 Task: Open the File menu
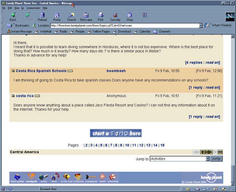[4, 8]
